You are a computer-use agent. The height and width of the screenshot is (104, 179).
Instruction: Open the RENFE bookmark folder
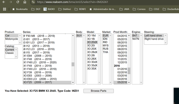pos(80,9)
